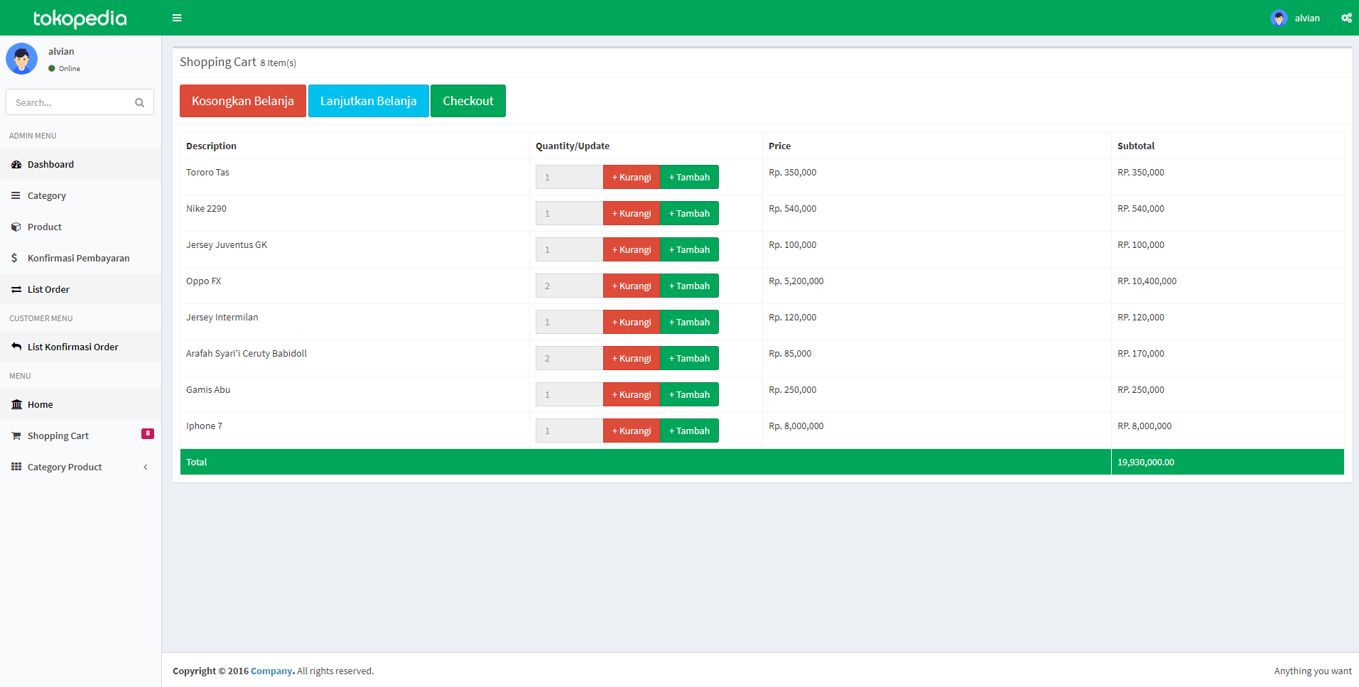The image size is (1359, 687).
Task: Click the Konfirmasi Pembayaran dollar icon
Action: click(x=15, y=258)
